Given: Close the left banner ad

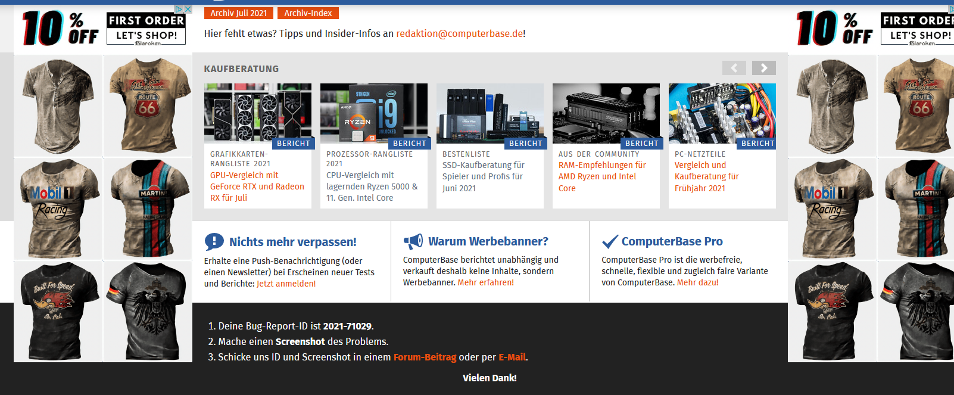Looking at the screenshot, I should pos(188,9).
